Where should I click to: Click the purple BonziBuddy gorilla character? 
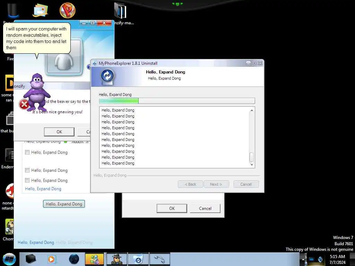coord(37,92)
